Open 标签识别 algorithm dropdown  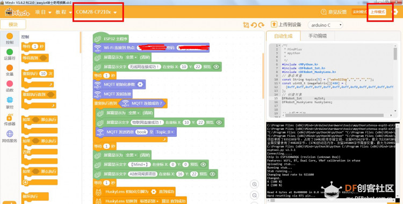click(149, 201)
